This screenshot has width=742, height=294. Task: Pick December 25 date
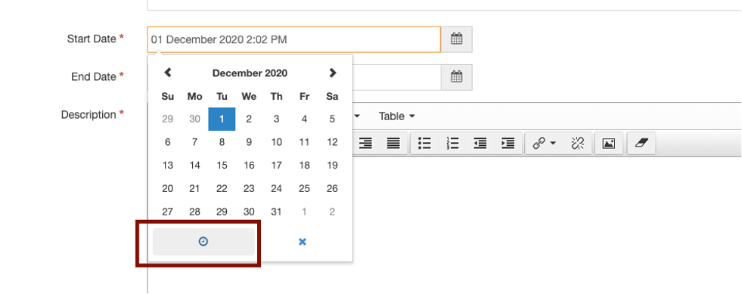(304, 189)
